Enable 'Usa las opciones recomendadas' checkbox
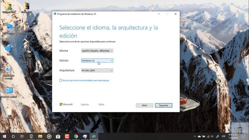Screen dimensions: 249x140 coord(61,80)
